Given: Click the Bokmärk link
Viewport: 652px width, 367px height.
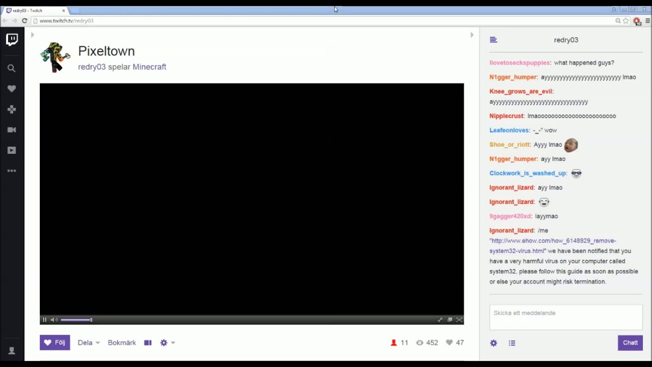Looking at the screenshot, I should pos(122,343).
